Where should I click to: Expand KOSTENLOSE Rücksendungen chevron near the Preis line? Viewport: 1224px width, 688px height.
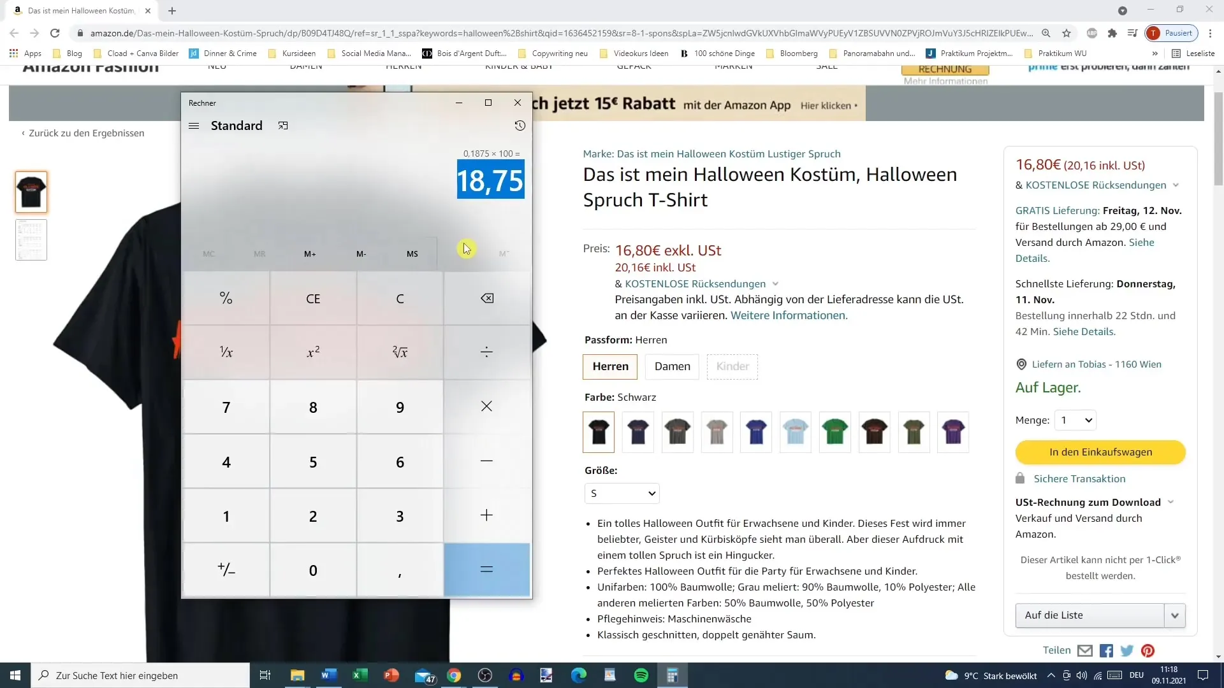click(x=775, y=284)
